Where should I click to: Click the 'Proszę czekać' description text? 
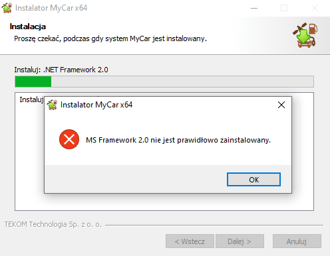coord(110,38)
